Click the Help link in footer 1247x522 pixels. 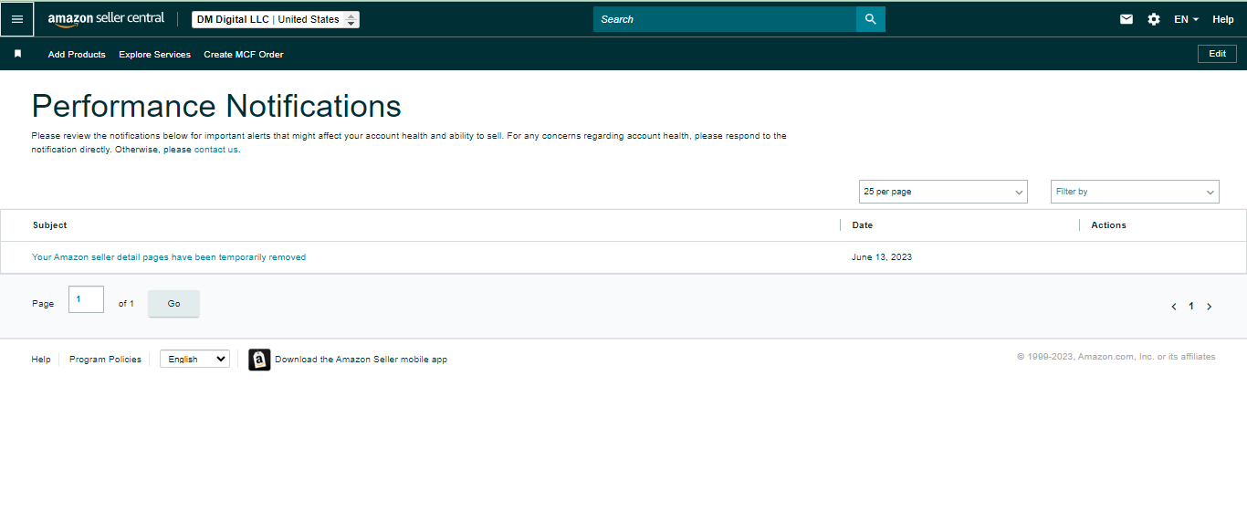click(x=41, y=360)
